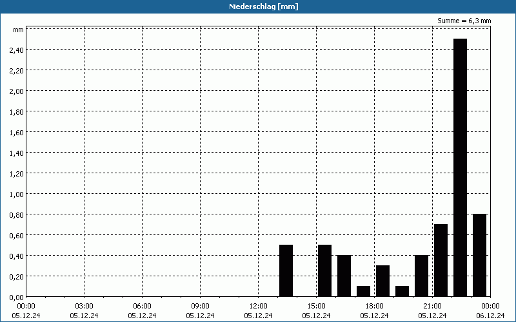Click the 'mm' unit label on y-axis
The height and width of the screenshot is (322, 516).
click(x=19, y=30)
